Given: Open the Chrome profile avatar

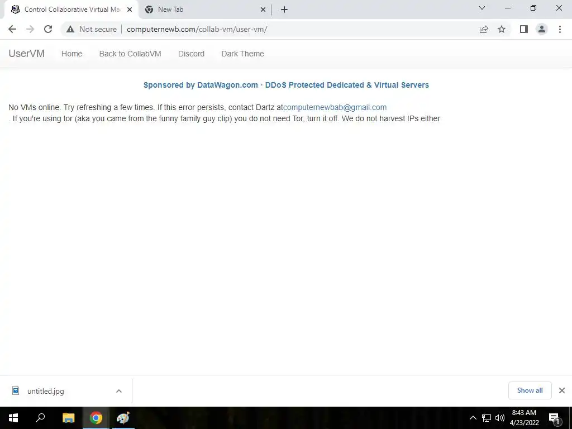Looking at the screenshot, I should [542, 29].
